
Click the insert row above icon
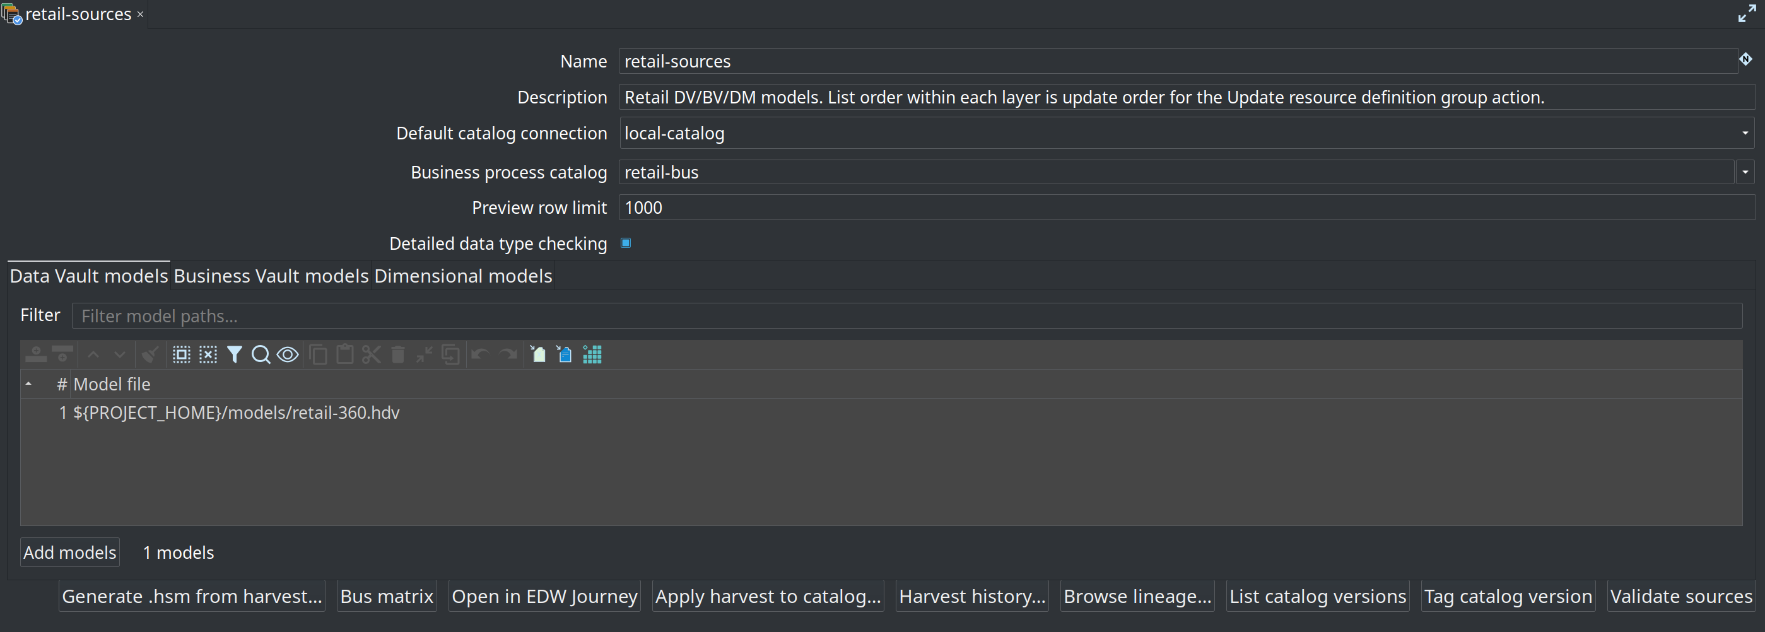click(35, 354)
